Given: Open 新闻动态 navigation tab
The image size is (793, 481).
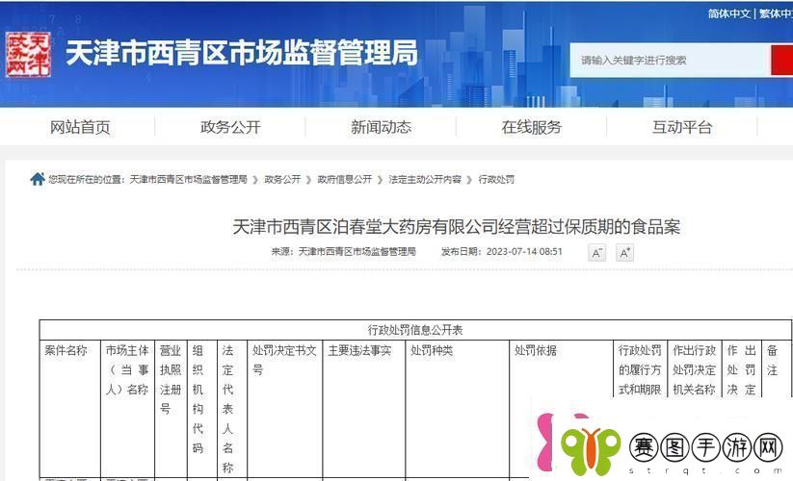Looking at the screenshot, I should pos(382,127).
